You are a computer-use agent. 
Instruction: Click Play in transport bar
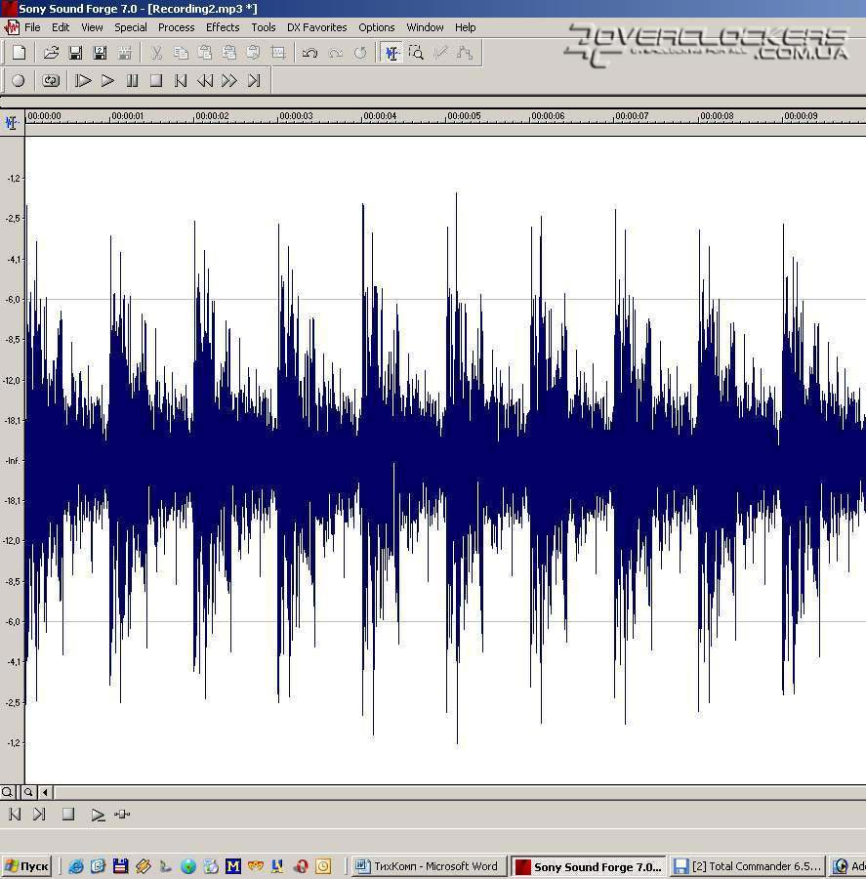pos(107,81)
